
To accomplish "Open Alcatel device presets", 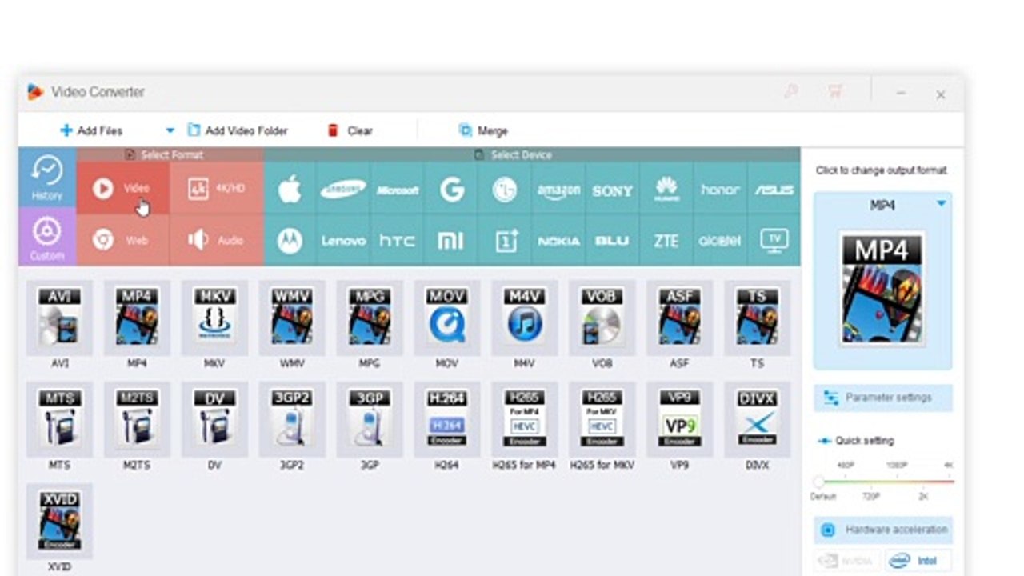I will pos(720,240).
